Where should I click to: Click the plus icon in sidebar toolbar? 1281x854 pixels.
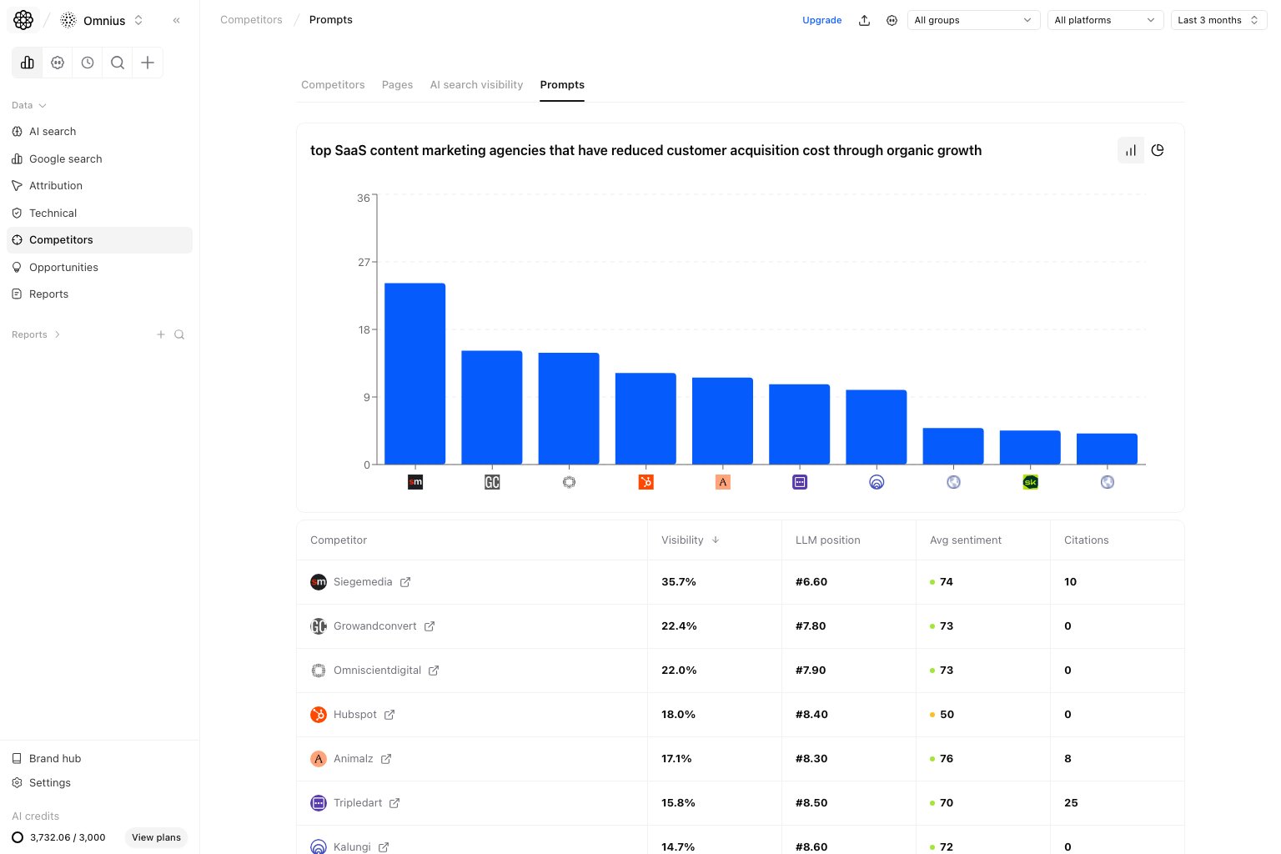(148, 63)
